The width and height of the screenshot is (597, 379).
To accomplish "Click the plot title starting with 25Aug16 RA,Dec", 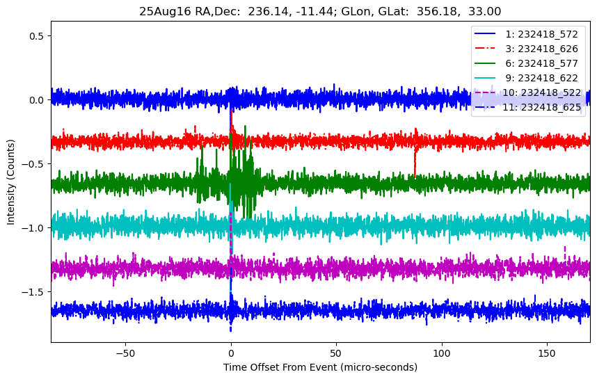I will [x=320, y=11].
